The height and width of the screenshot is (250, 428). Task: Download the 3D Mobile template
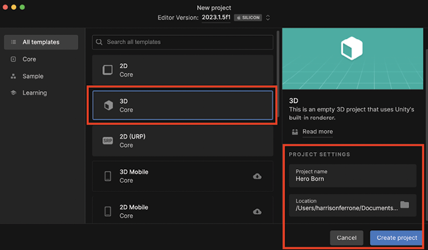(x=257, y=176)
